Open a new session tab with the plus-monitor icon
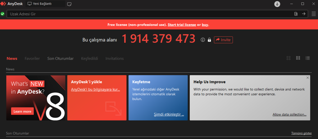This screenshot has height=139, width=318. (69, 4)
